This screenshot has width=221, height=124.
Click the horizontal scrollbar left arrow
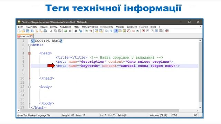pos(19,111)
